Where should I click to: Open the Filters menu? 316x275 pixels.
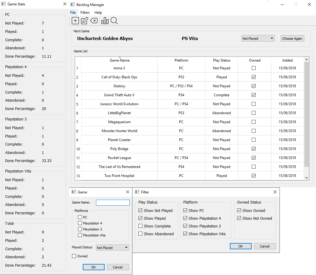(85, 13)
